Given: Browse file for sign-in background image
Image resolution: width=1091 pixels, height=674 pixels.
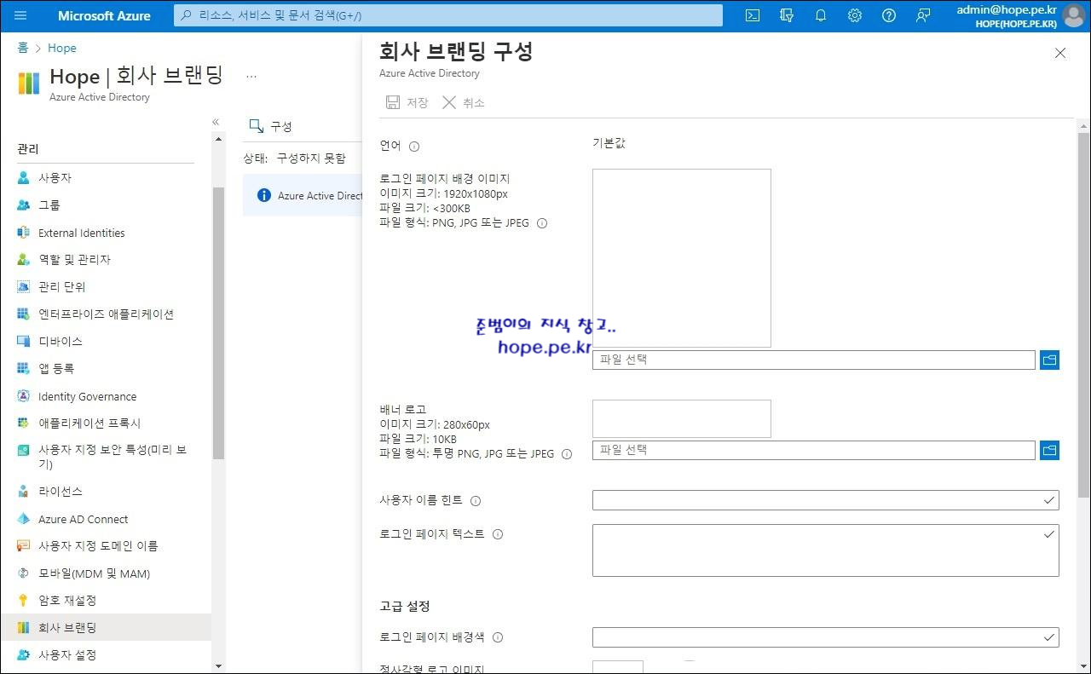Looking at the screenshot, I should tap(1049, 360).
